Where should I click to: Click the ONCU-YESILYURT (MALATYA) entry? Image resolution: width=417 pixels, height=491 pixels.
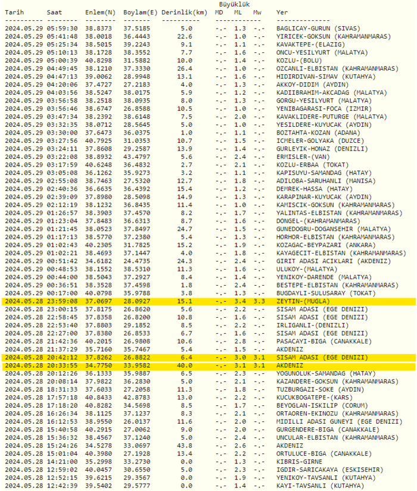click(322, 52)
